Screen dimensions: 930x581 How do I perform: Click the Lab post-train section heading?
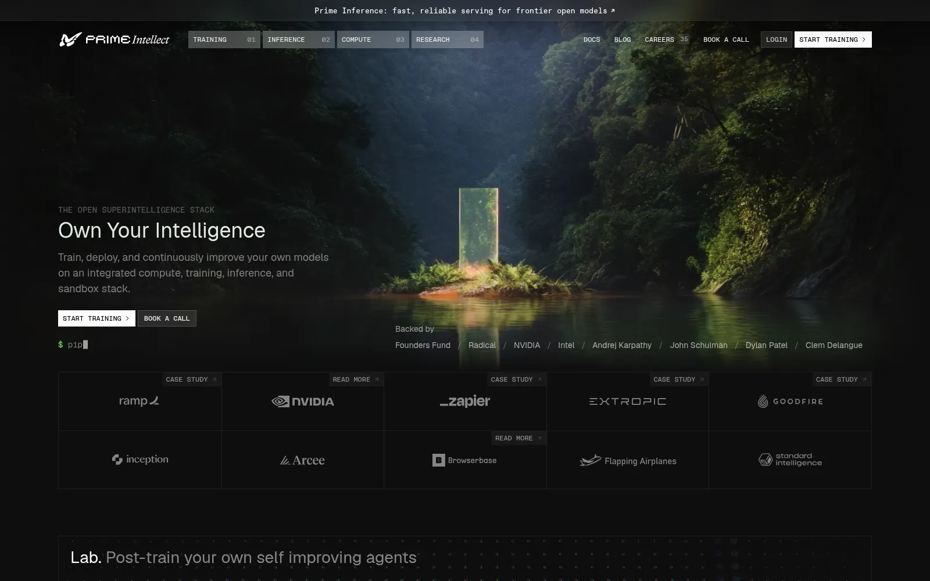tap(244, 558)
